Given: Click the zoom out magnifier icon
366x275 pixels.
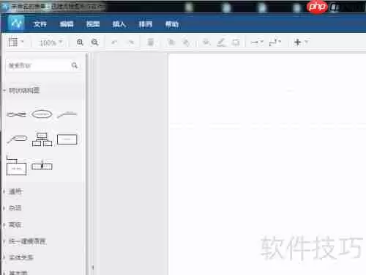Looking at the screenshot, I should pyautogui.click(x=94, y=43).
